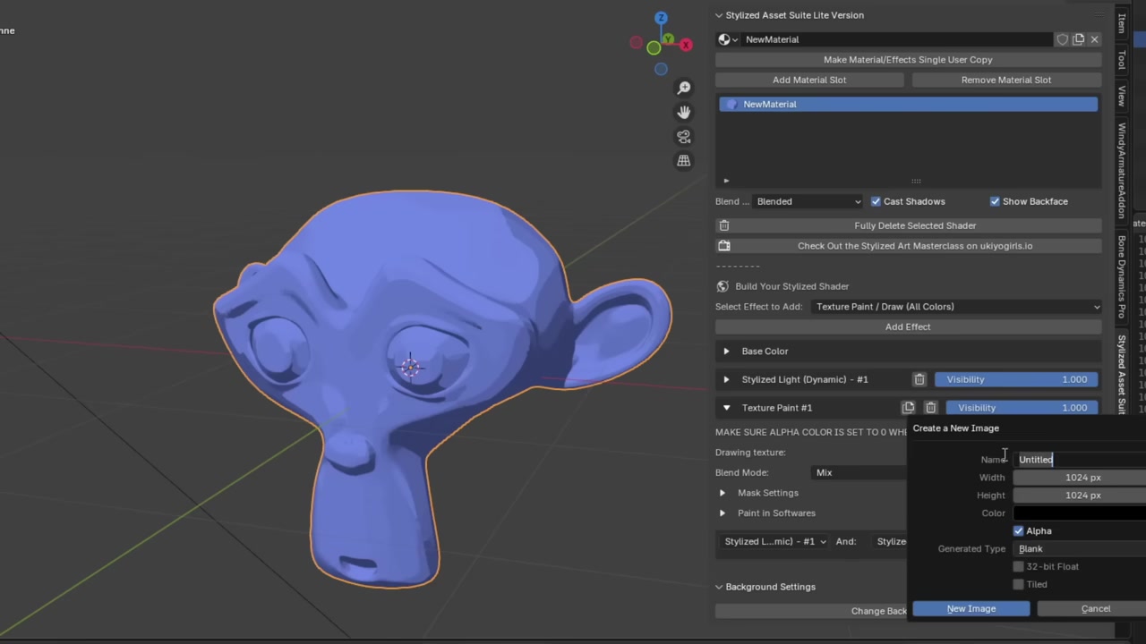Expand the Base Color section

(726, 352)
